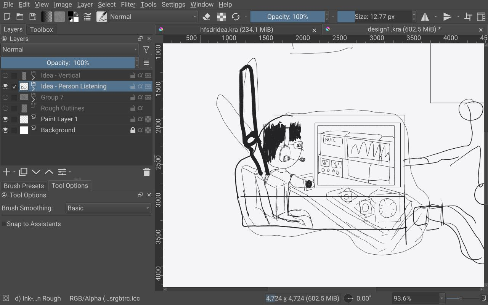Screen dimensions: 488x305
Task: Toggle preserve alpha checkerboard icon
Action: point(221,17)
